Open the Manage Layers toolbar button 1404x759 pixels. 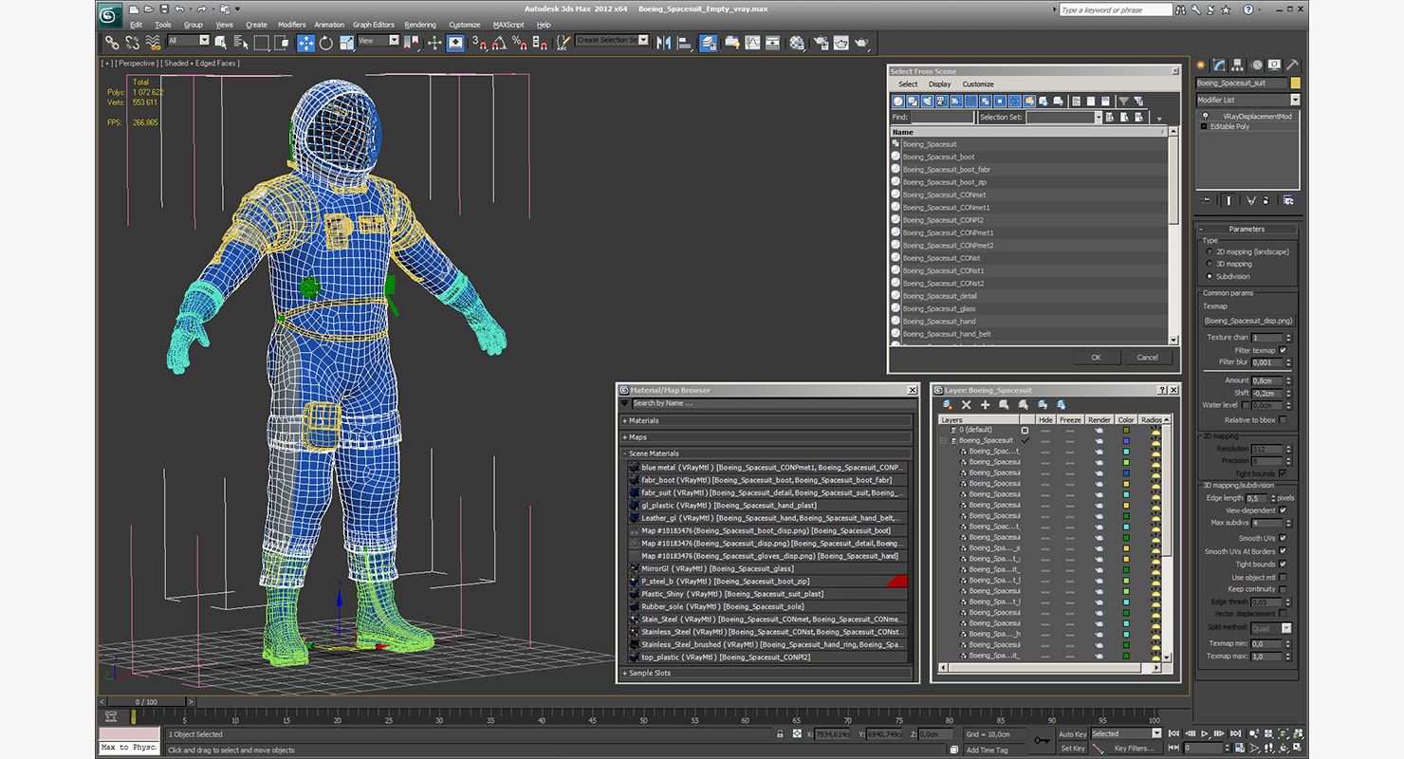(x=708, y=42)
